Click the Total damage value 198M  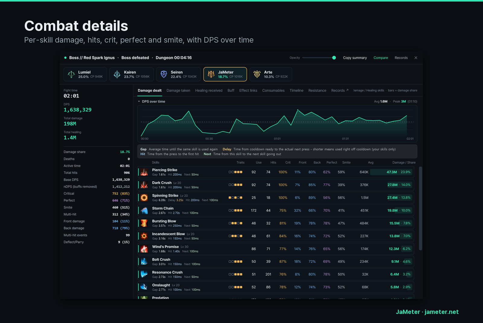[x=70, y=124]
